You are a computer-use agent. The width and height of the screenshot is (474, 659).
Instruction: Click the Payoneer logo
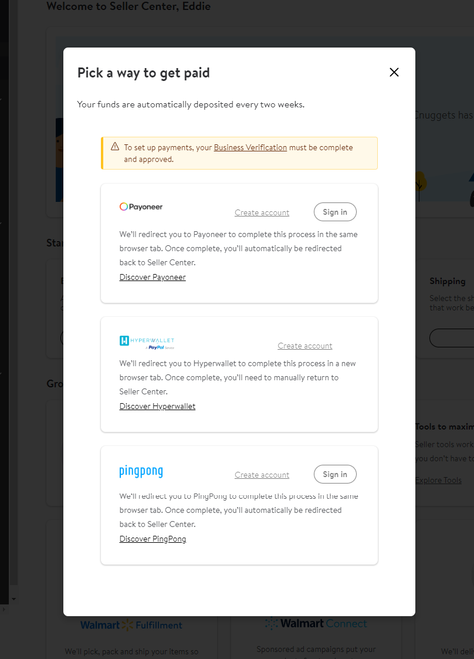coord(141,207)
